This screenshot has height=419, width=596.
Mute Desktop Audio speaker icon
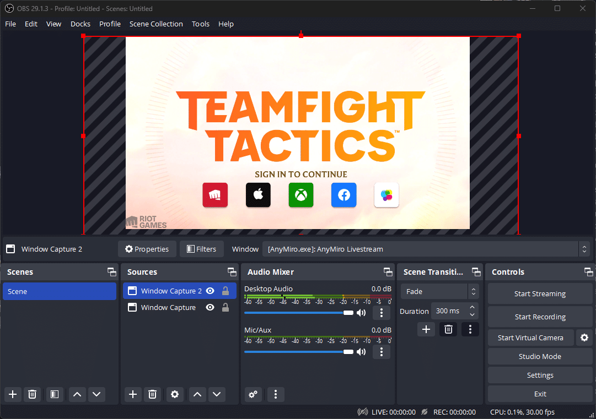pos(361,313)
